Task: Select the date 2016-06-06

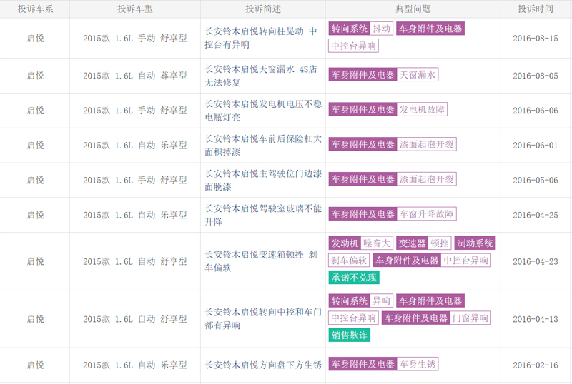Action: [x=535, y=111]
